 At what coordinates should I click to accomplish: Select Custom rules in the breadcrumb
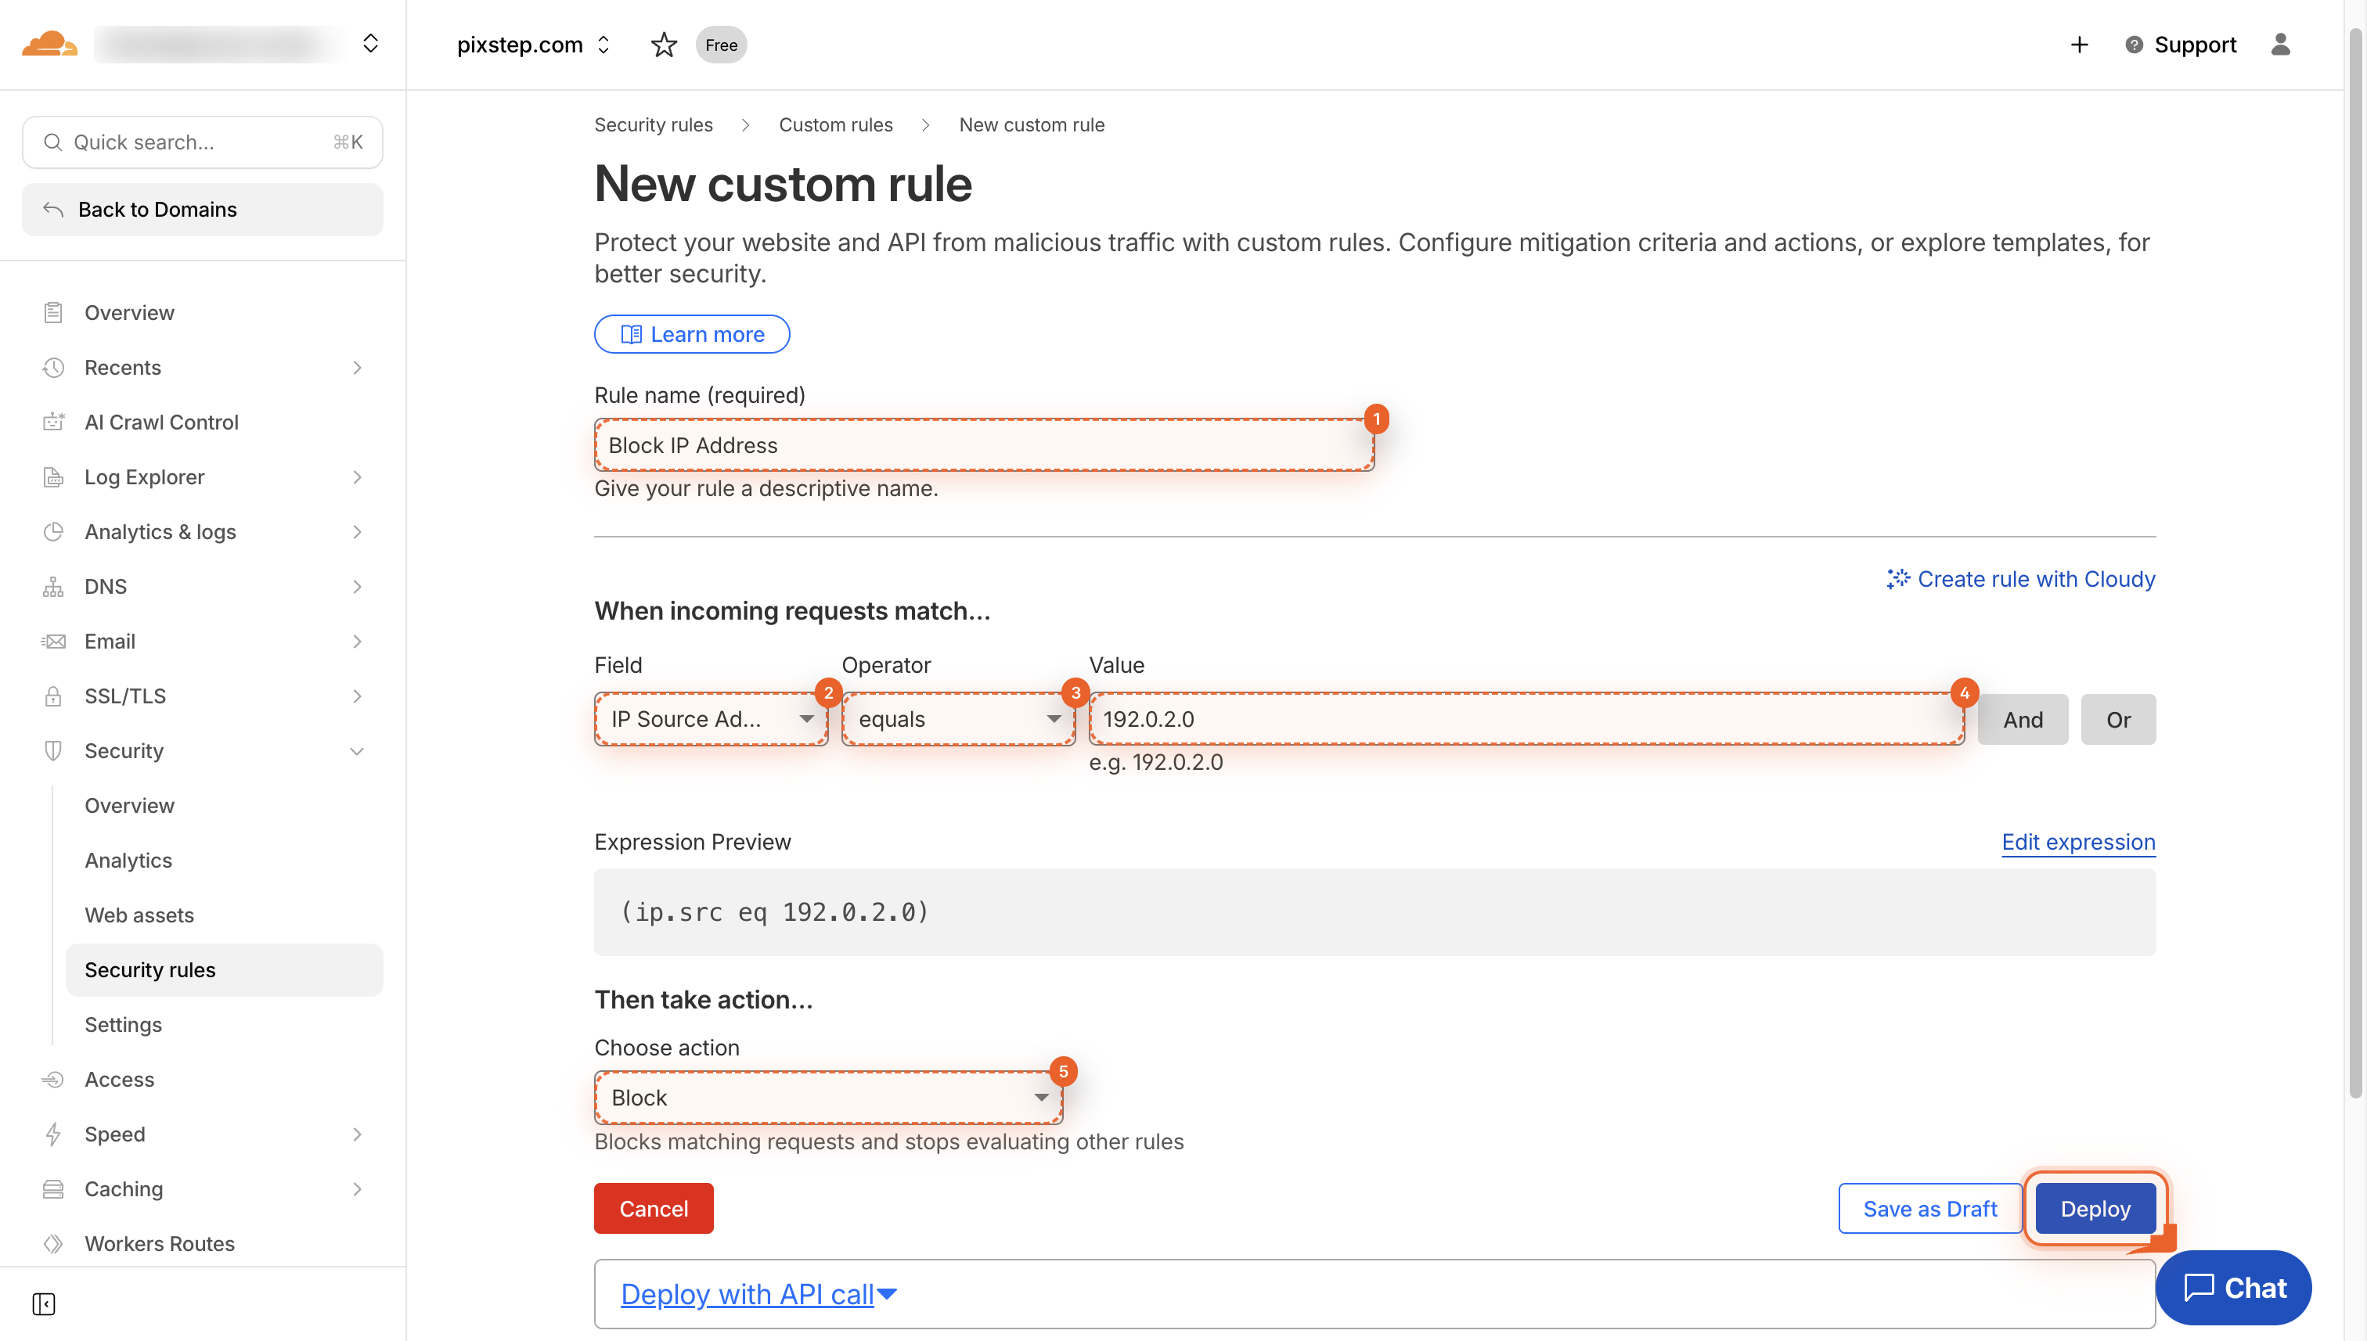point(834,124)
